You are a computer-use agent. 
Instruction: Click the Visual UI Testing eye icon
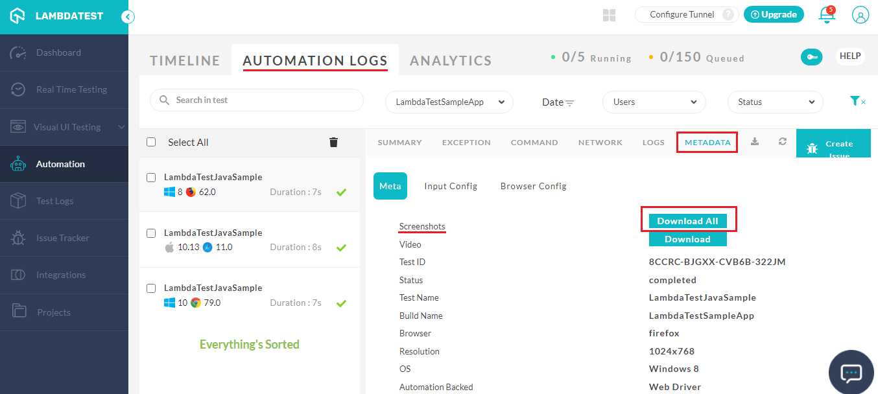click(18, 127)
